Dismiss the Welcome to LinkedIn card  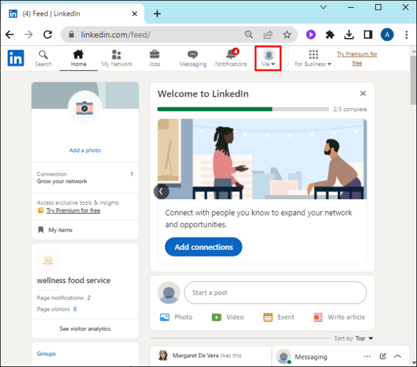[x=363, y=94]
